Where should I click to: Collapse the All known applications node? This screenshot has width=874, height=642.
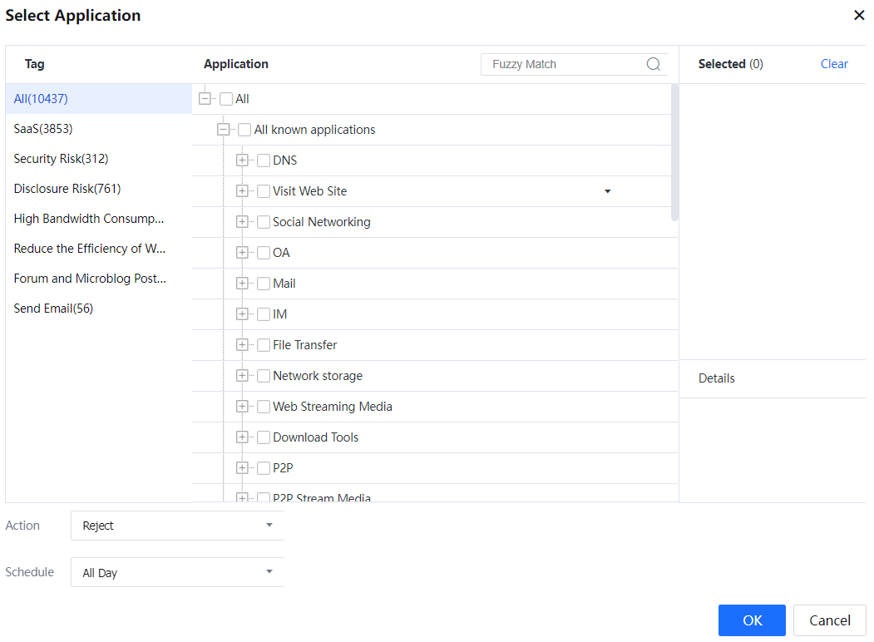(223, 130)
